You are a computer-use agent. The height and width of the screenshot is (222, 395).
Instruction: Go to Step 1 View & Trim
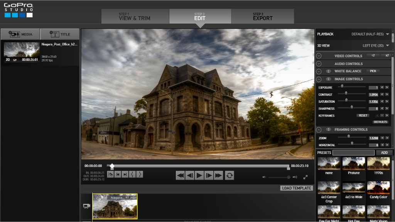(x=135, y=16)
